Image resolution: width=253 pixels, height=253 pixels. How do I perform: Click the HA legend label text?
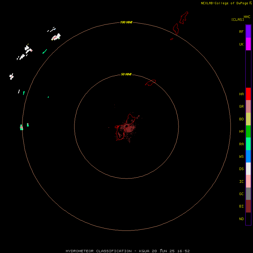tap(241, 94)
